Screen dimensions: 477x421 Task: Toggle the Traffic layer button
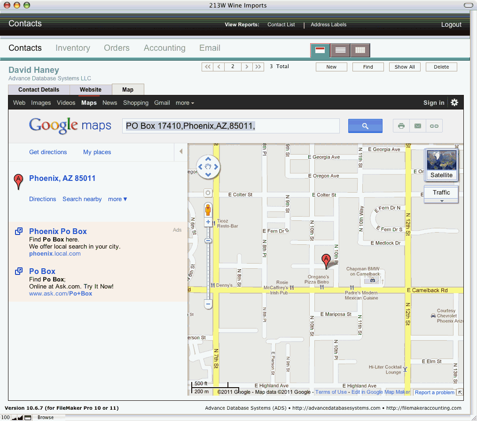tap(441, 192)
